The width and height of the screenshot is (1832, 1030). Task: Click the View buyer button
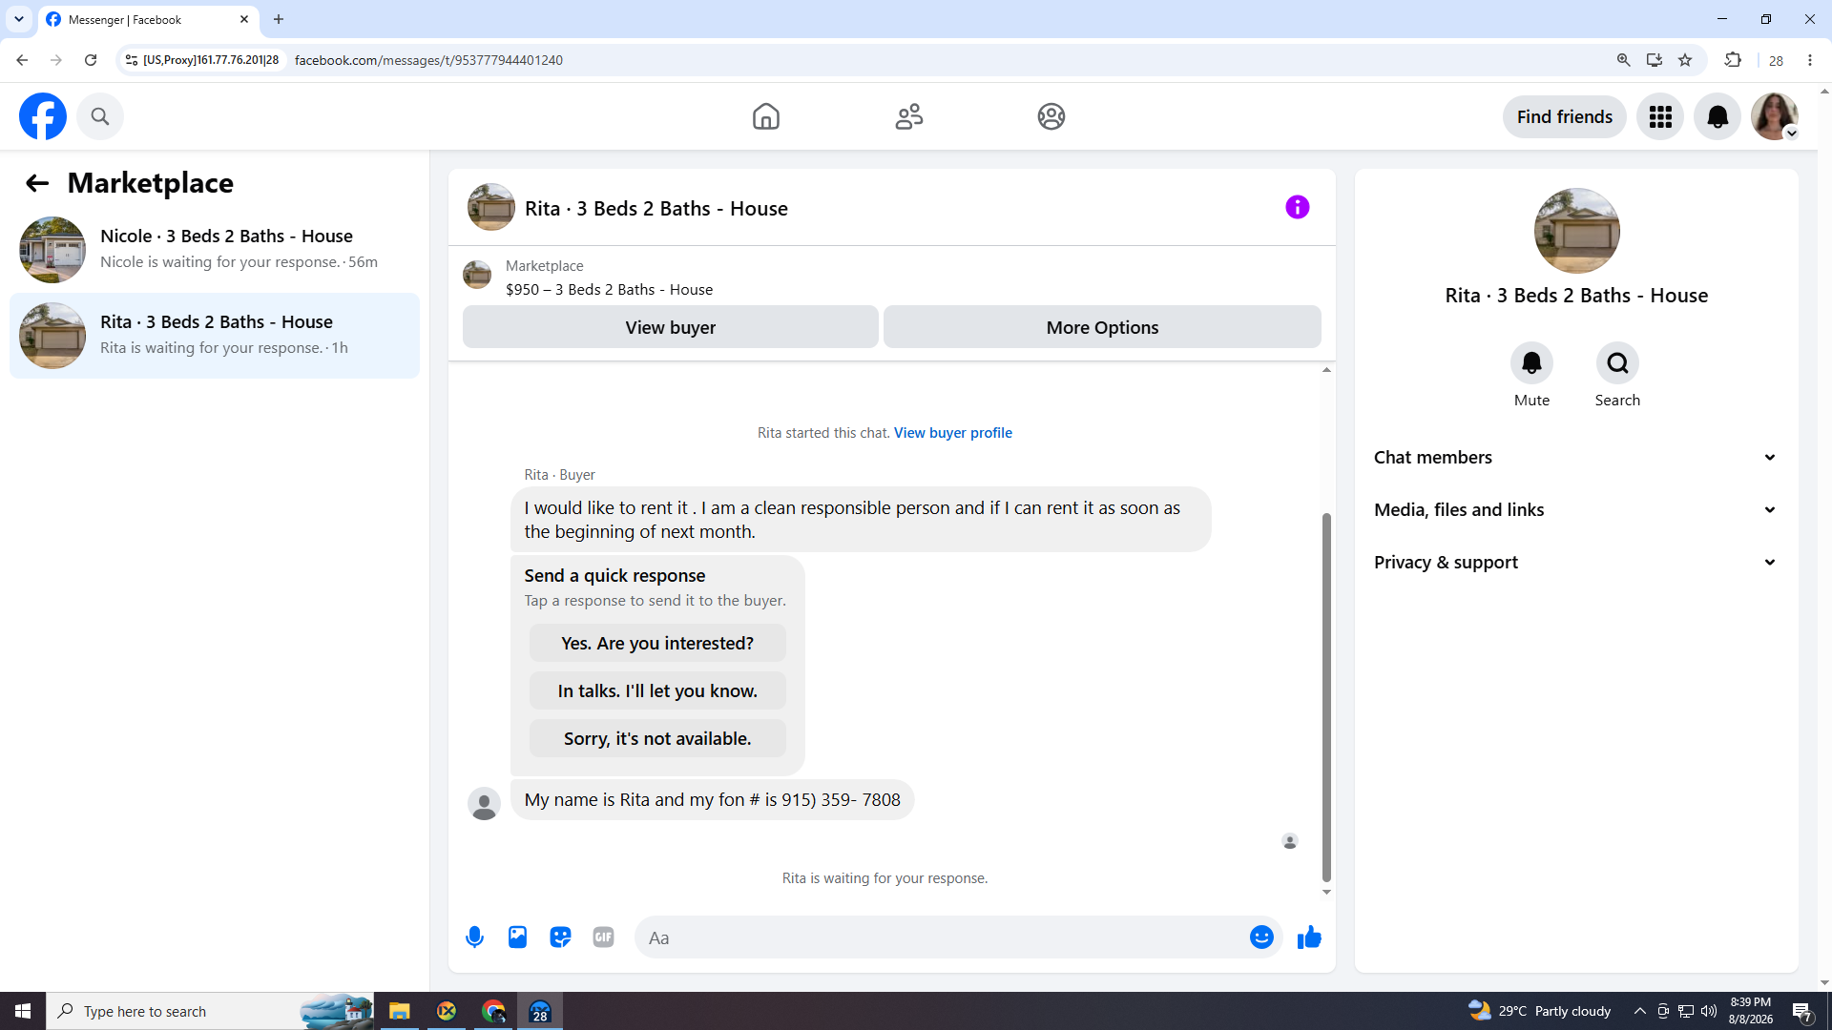670,327
